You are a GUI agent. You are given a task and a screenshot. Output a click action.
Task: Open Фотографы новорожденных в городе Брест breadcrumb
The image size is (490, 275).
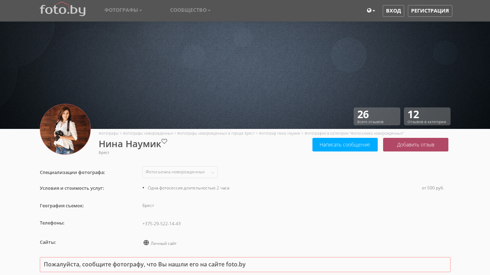[216, 133]
